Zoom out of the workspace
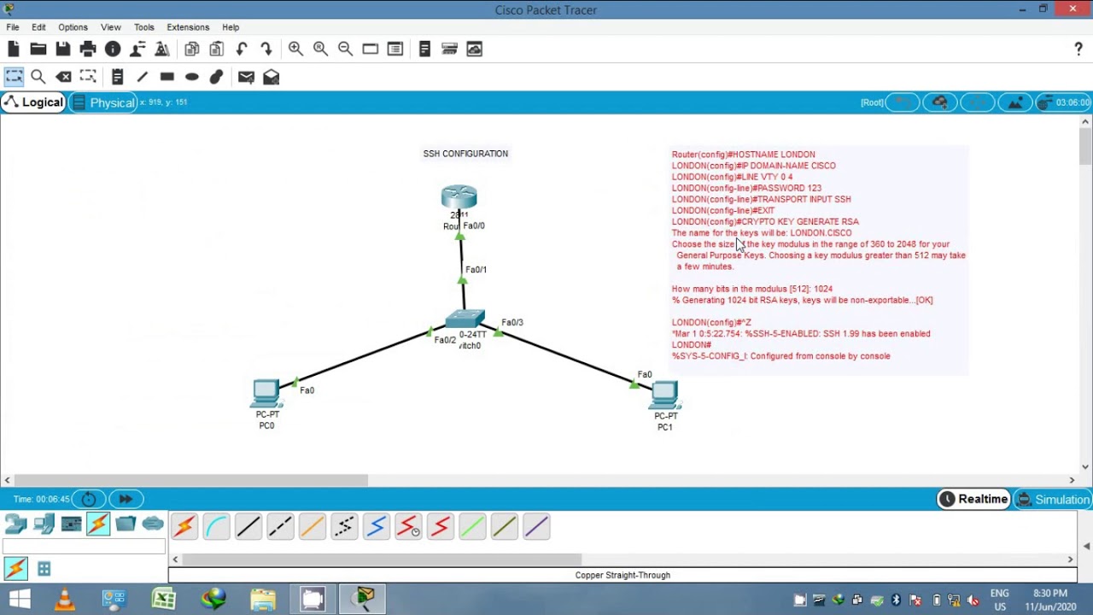 point(345,49)
